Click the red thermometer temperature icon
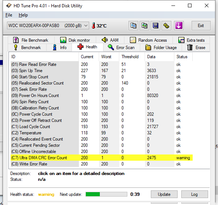Image resolution: width=218 pixels, height=205 pixels. coord(94,26)
